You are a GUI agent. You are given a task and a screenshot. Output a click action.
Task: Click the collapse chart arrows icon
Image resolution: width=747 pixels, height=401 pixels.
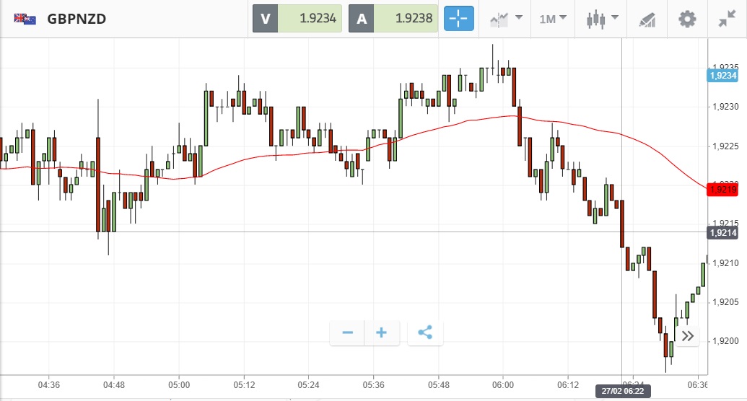[726, 19]
